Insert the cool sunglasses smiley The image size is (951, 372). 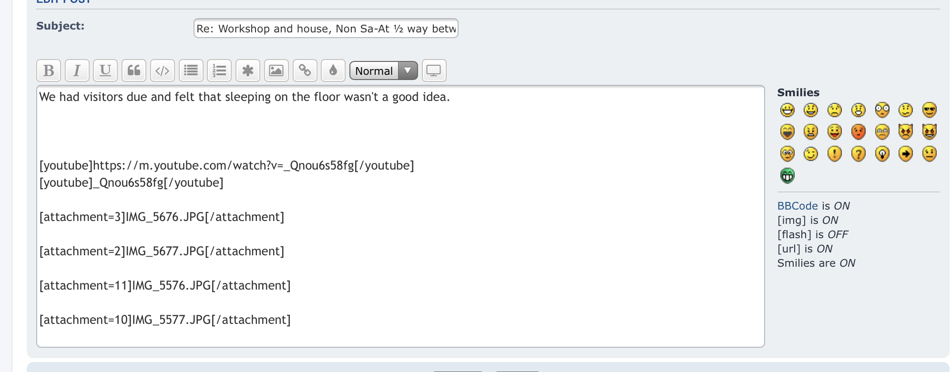point(929,110)
